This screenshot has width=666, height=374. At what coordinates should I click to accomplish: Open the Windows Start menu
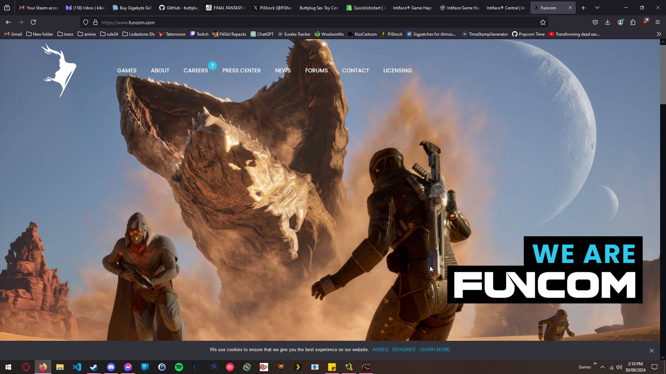[x=8, y=367]
